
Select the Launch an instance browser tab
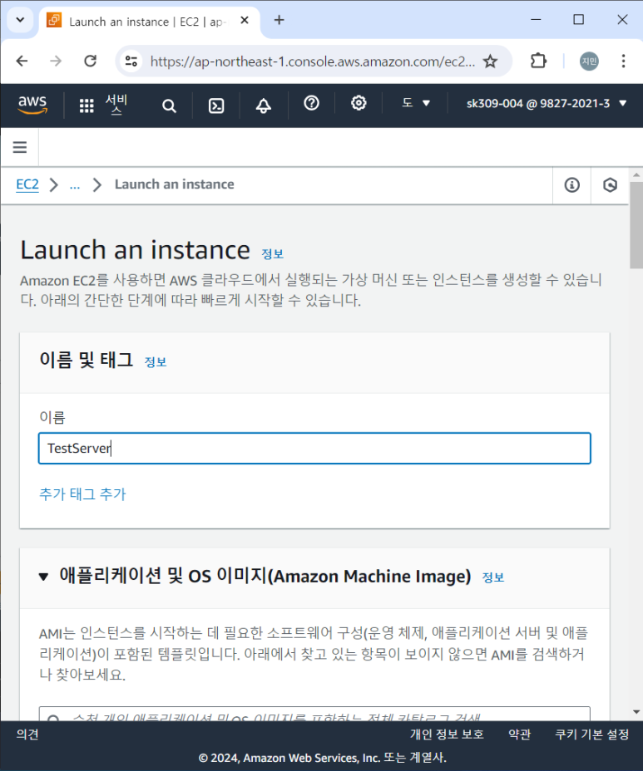(149, 21)
